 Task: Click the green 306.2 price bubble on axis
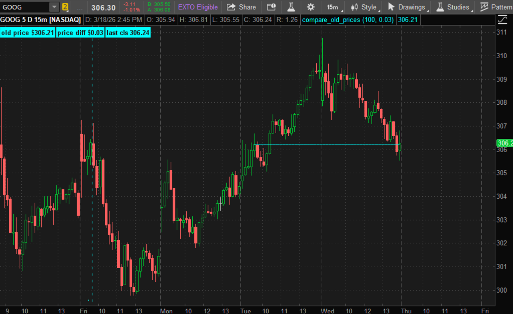point(504,143)
